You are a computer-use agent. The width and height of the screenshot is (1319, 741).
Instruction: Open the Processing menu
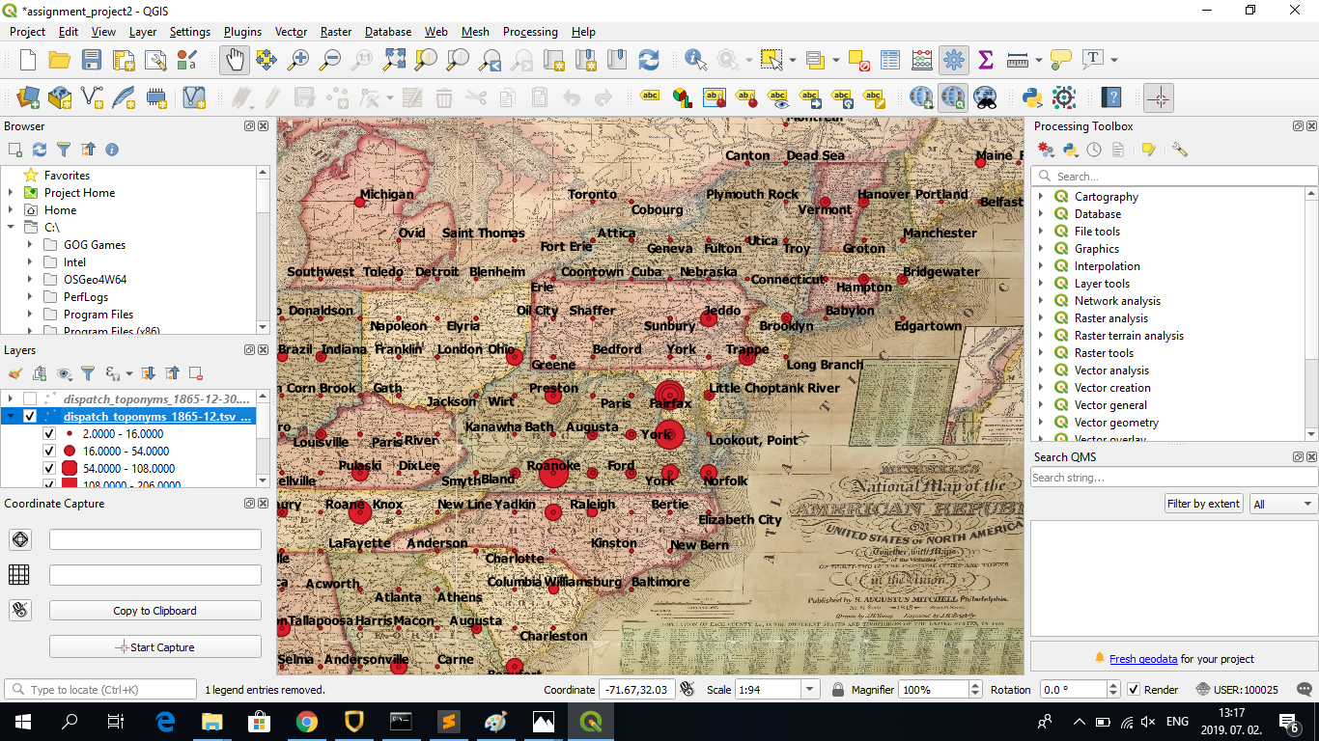coord(530,32)
